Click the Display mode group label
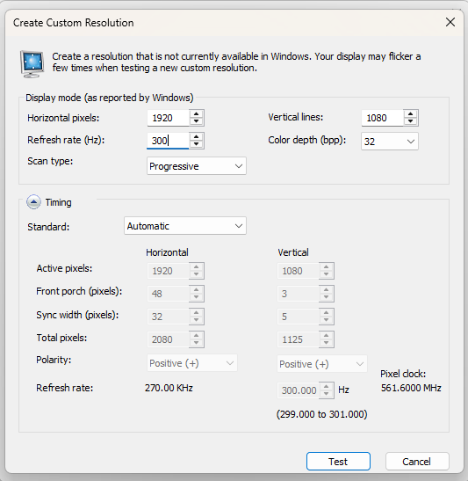This screenshot has height=481, width=468. [x=110, y=98]
